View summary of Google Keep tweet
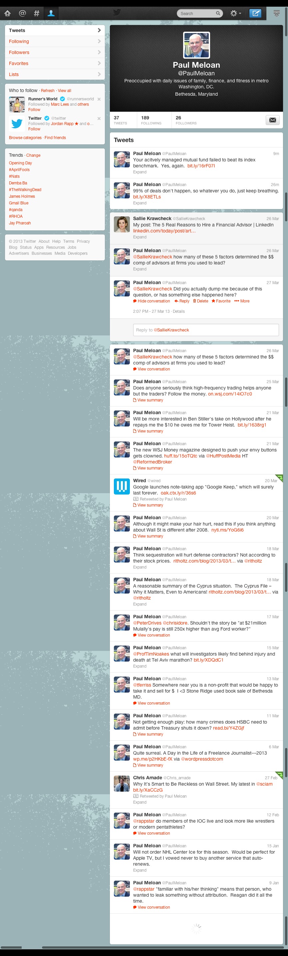The image size is (288, 956). (148, 506)
